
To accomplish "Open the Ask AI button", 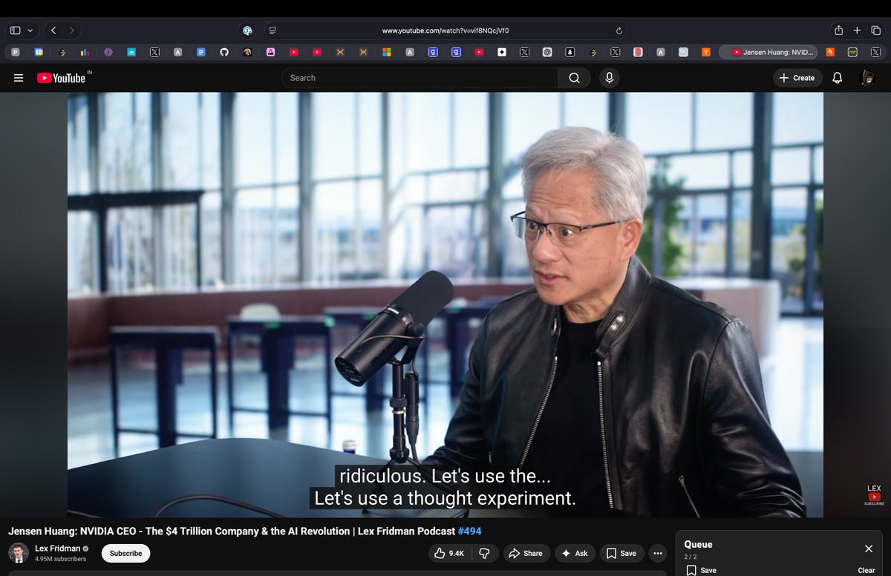I will (575, 553).
